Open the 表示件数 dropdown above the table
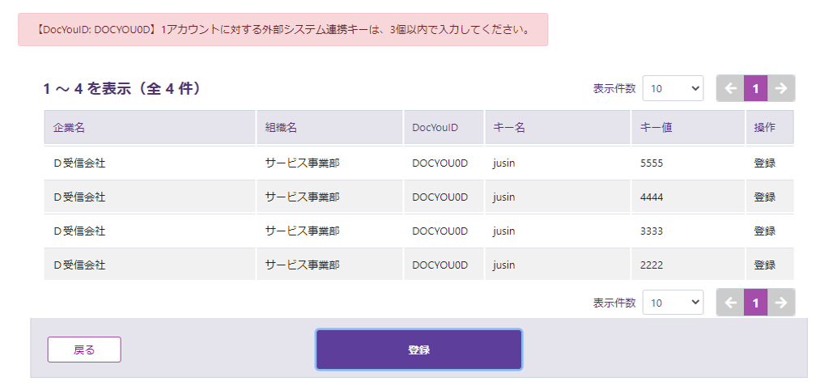 click(x=673, y=88)
